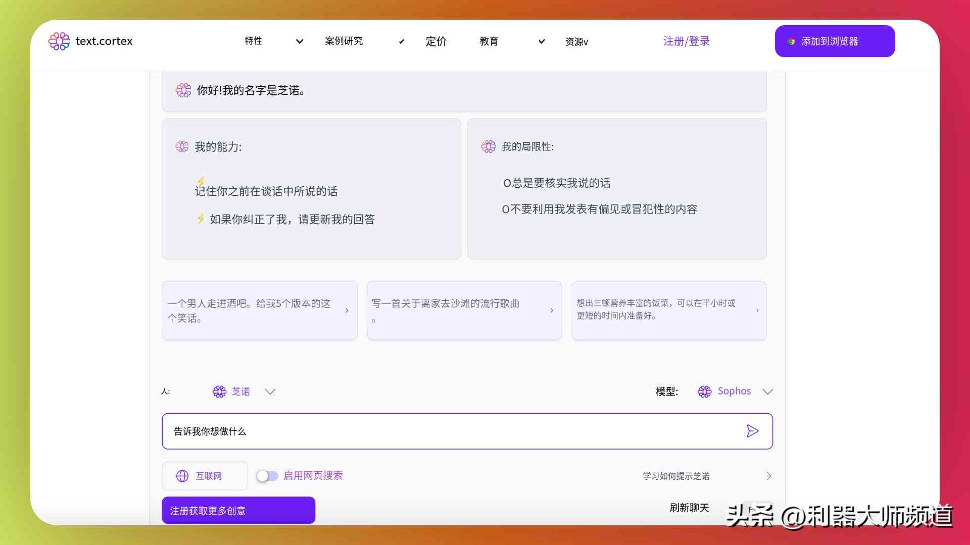Click the 资源v menu icon
The image size is (970, 545).
[576, 41]
